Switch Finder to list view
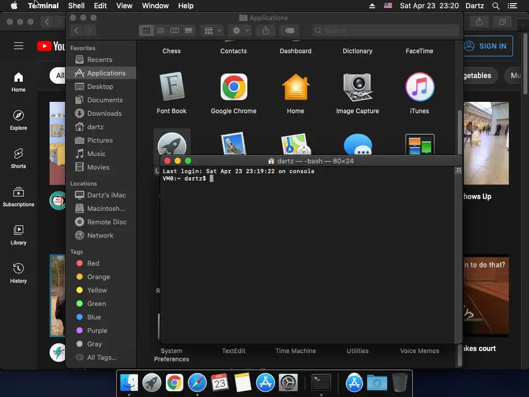The width and height of the screenshot is (529, 397). tap(161, 30)
